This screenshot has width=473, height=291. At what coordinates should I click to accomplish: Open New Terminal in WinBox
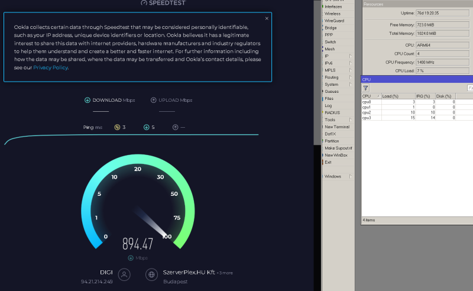tap(337, 127)
